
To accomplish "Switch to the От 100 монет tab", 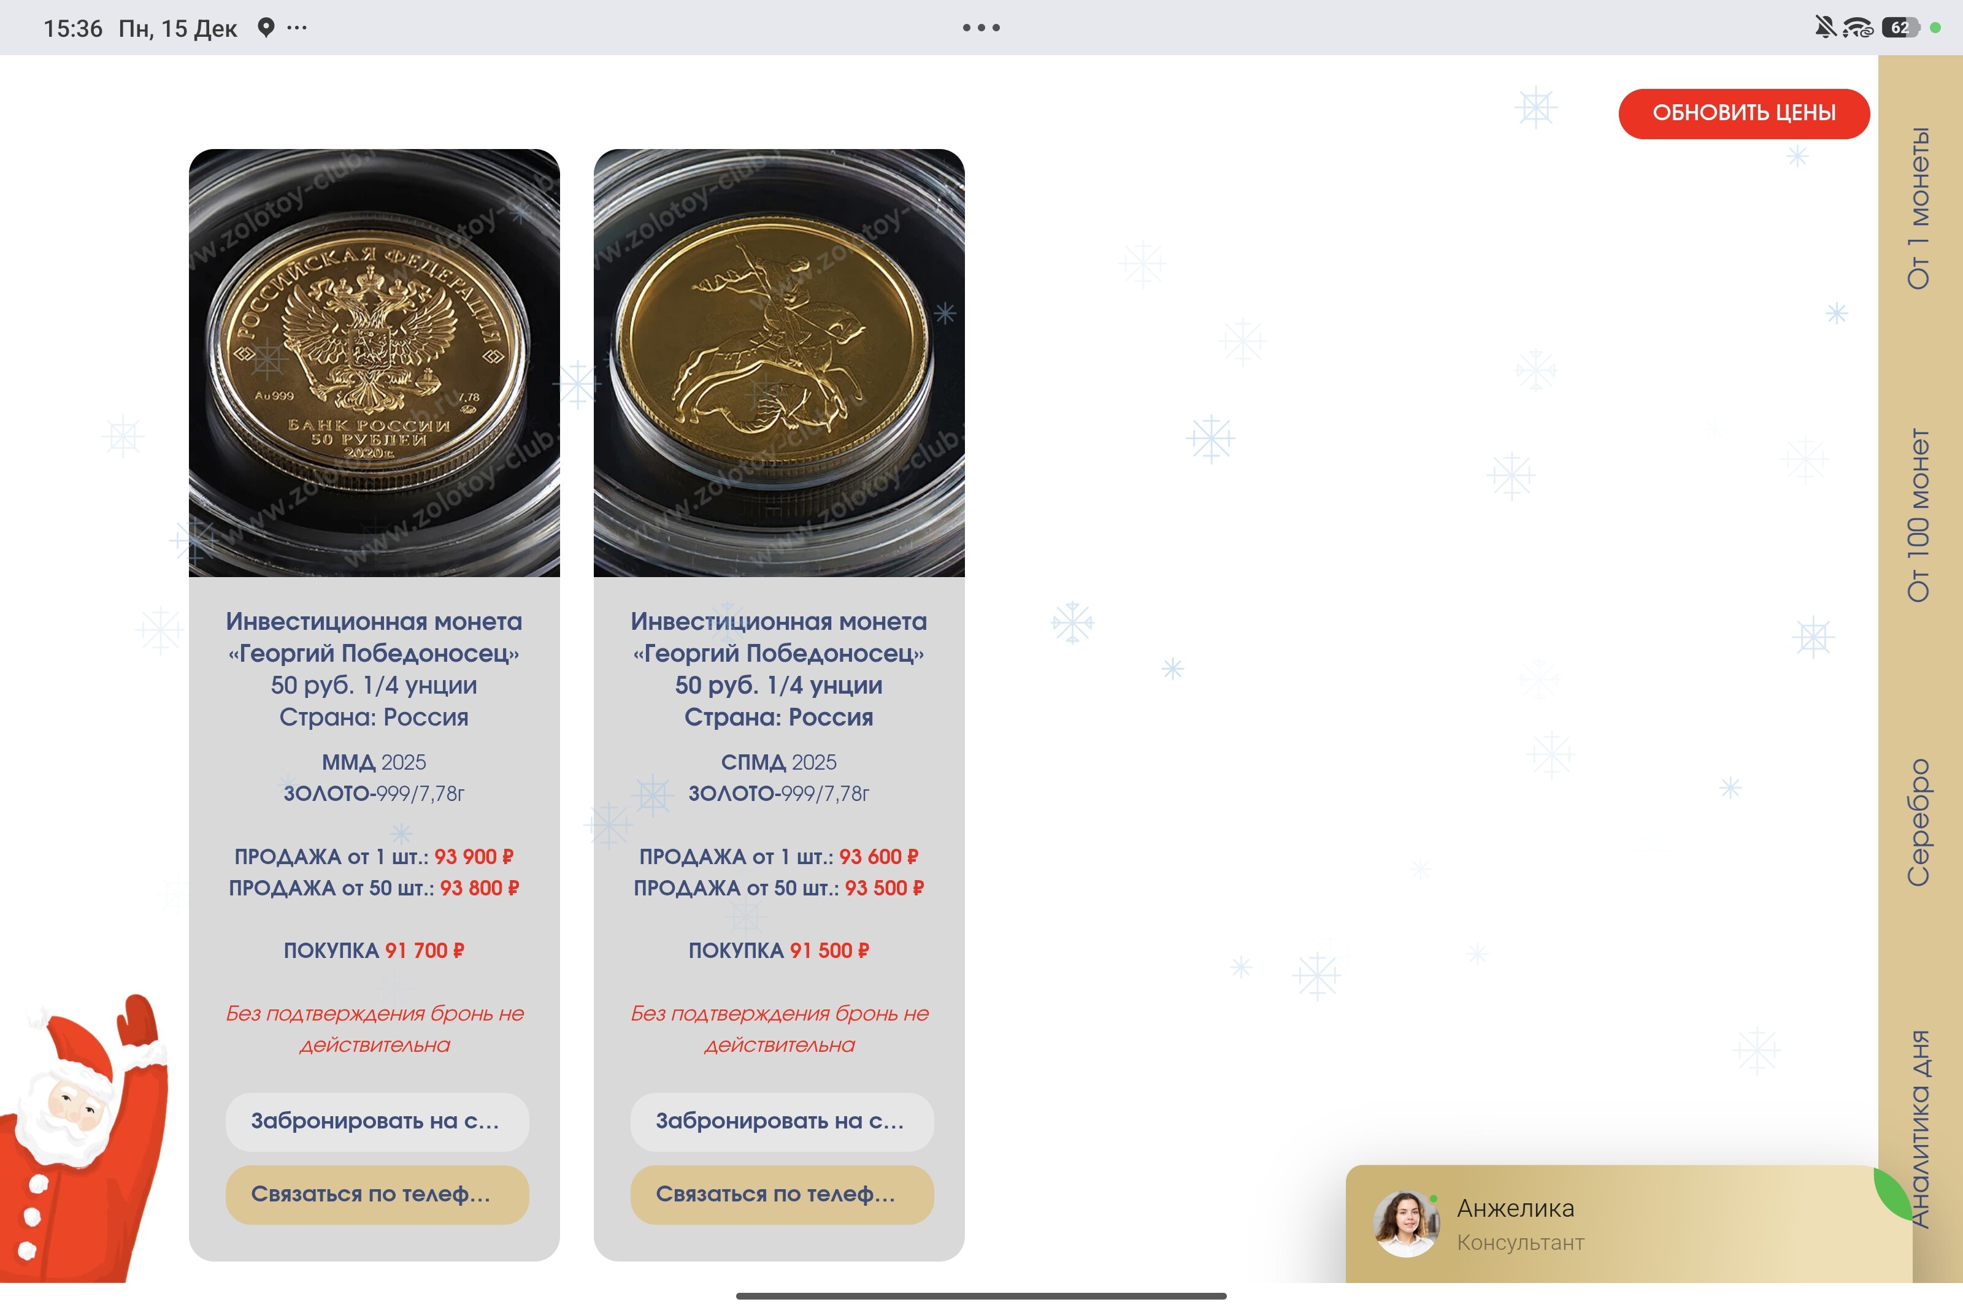I will 1919,515.
